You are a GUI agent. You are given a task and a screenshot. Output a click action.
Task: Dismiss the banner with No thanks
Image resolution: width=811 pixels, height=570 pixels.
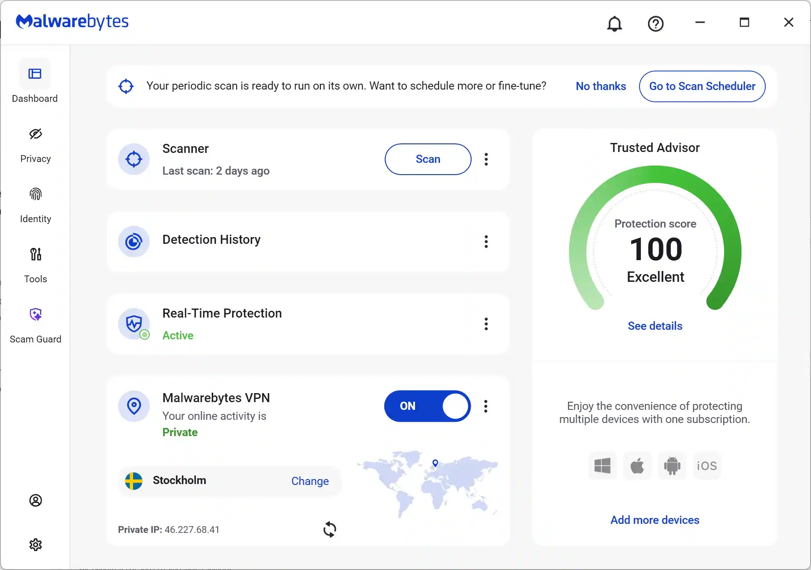[x=601, y=86]
